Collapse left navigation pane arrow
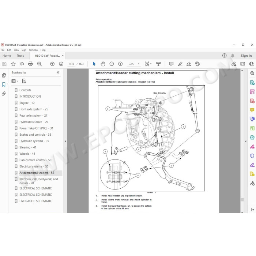Viewport: 256px width, 256px height. point(65,141)
